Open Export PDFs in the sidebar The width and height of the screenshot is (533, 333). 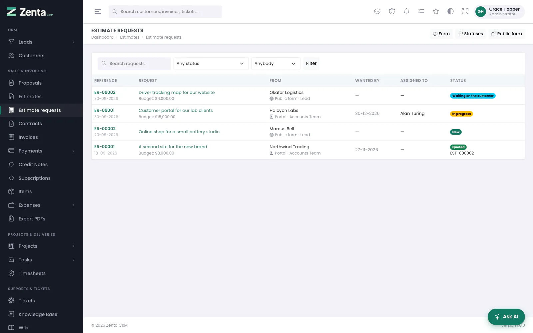pos(42,219)
